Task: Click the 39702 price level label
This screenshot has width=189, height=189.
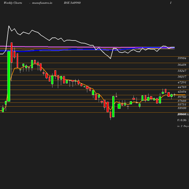Action: 182,97
